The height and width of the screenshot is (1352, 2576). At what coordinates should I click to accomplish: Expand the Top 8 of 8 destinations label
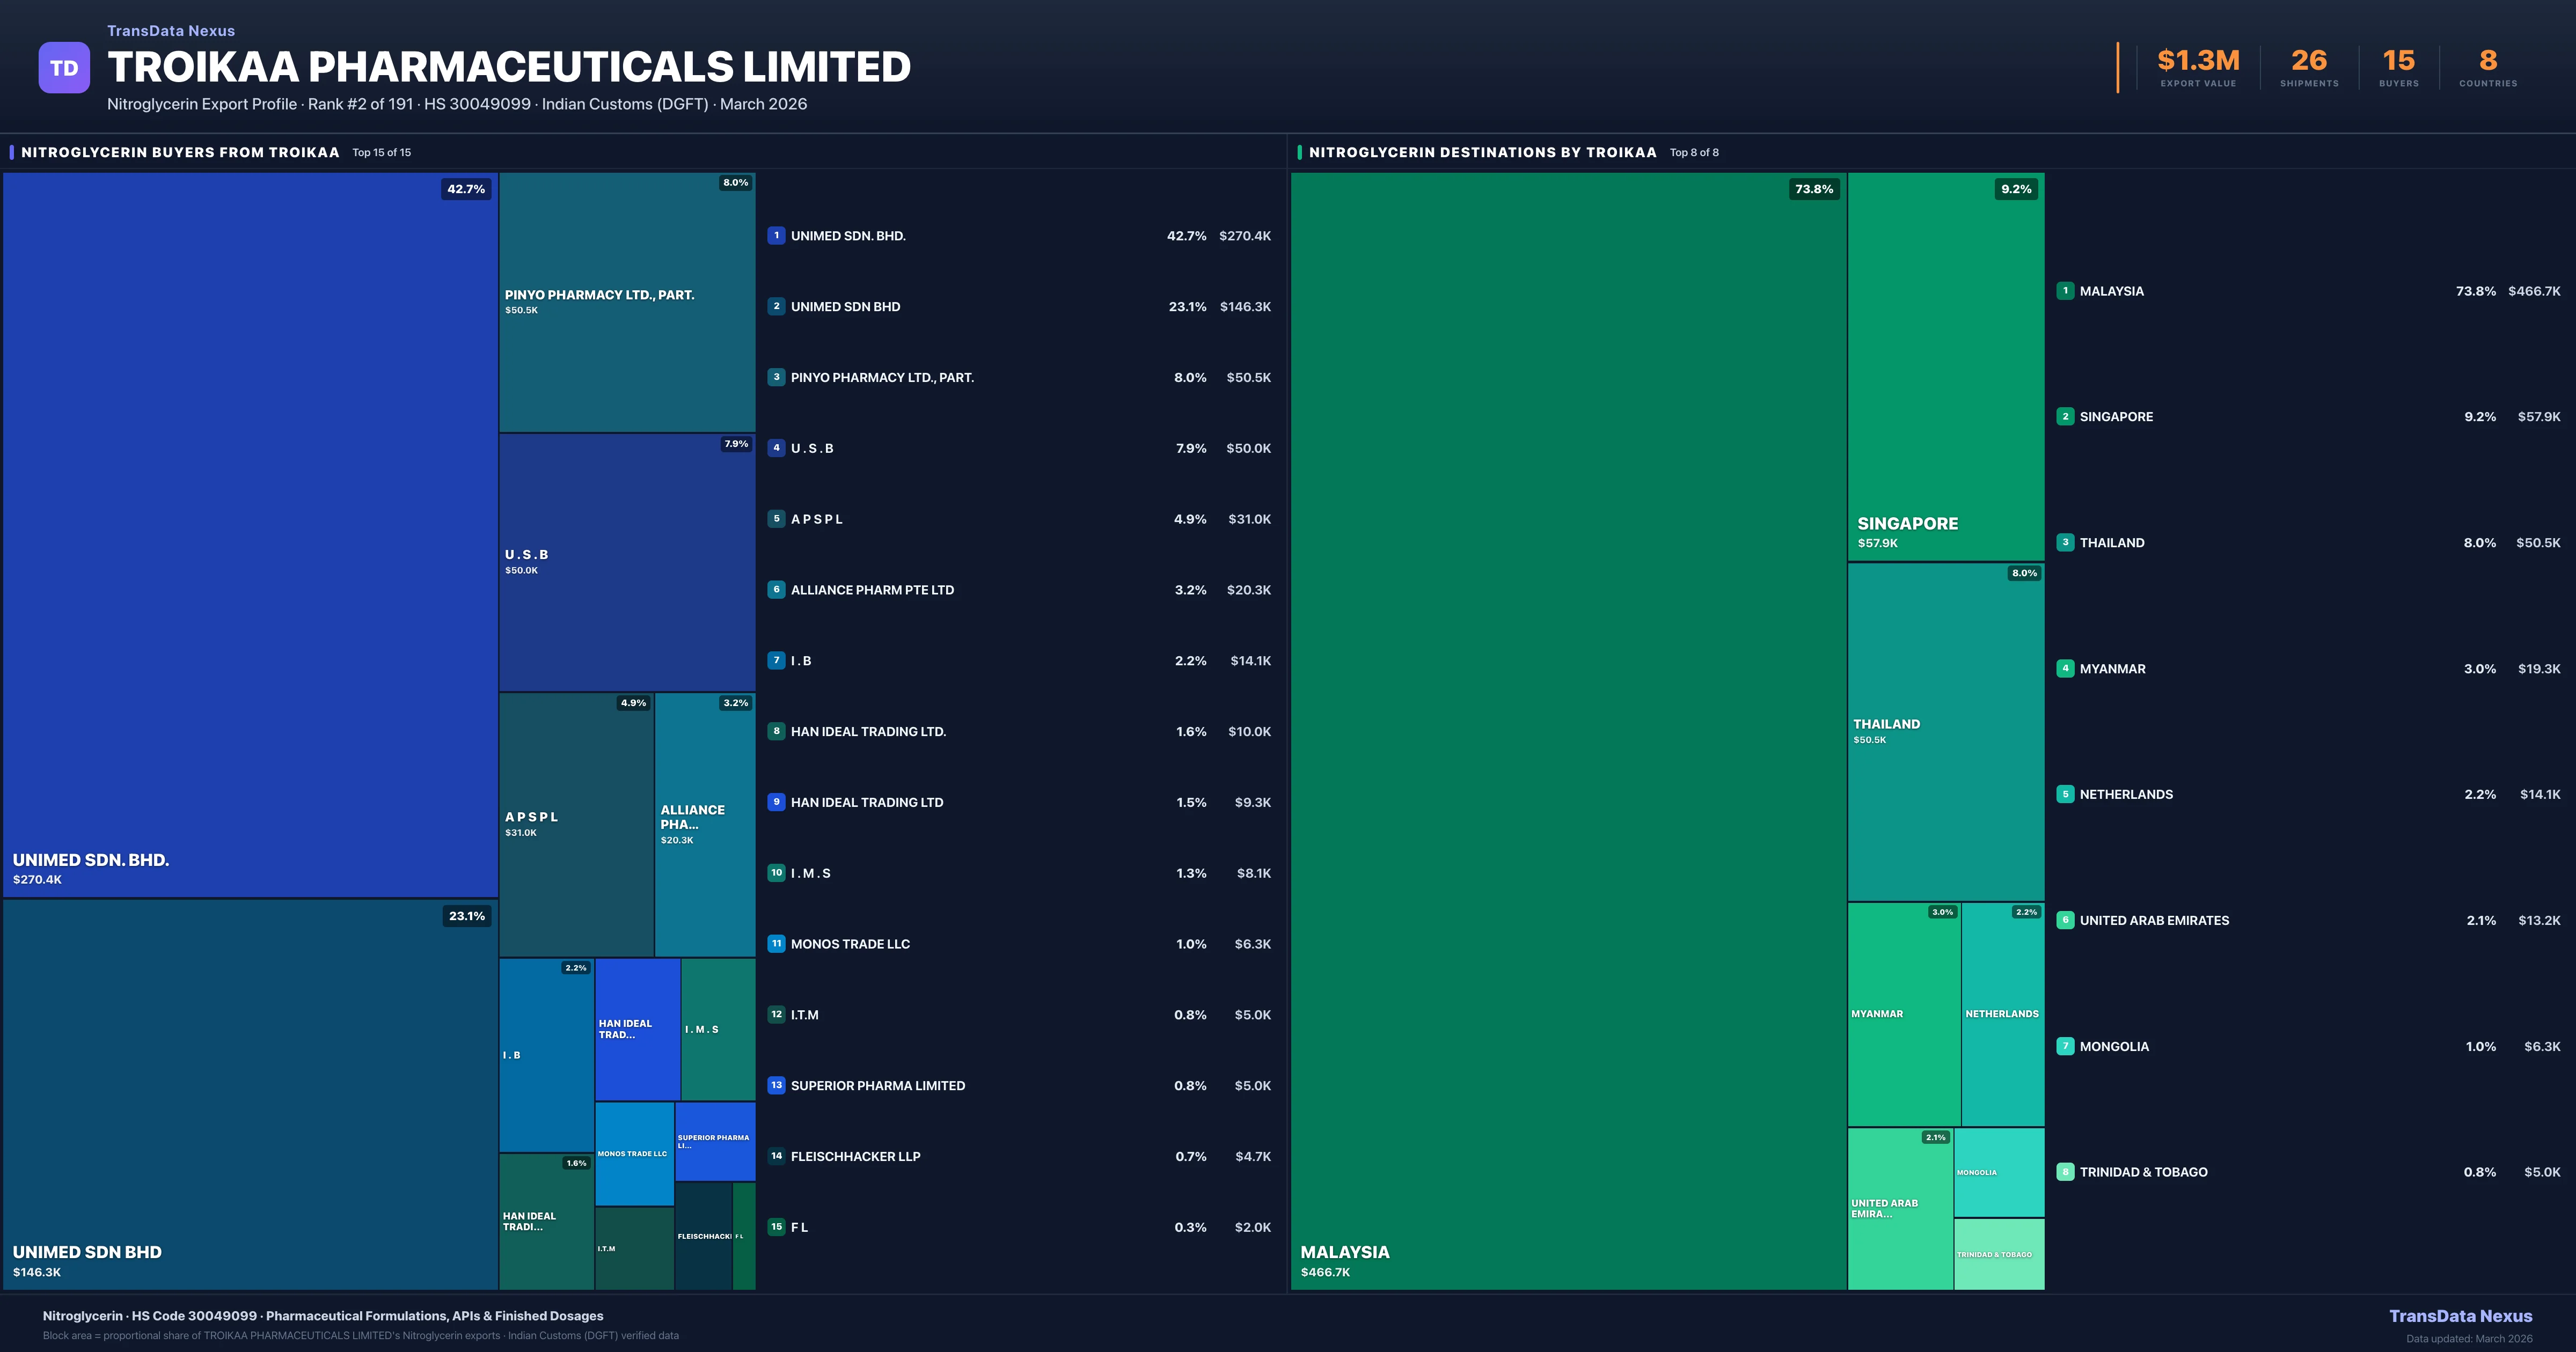(x=1694, y=152)
